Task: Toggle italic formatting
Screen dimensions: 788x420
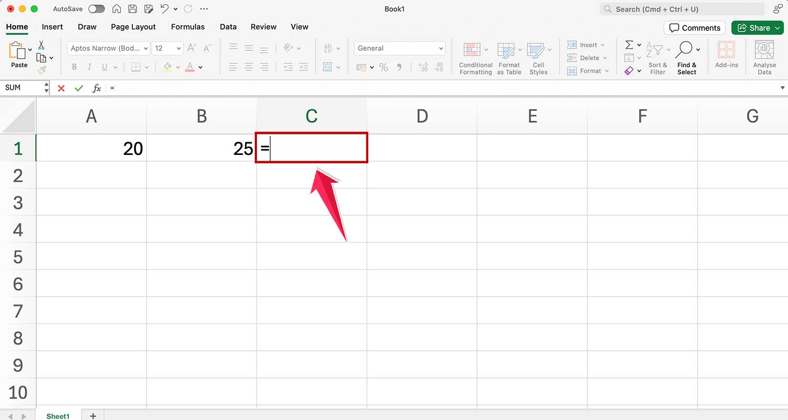Action: 88,67
